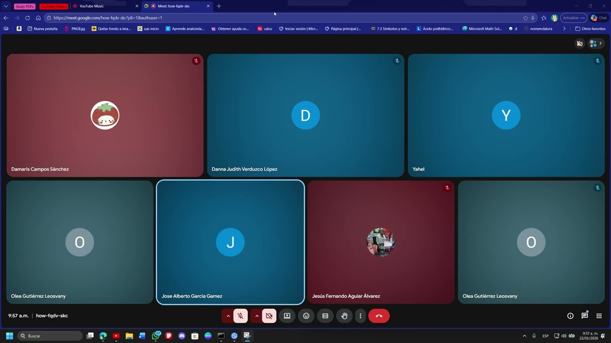This screenshot has width=611, height=343.
Task: Leave the call with red hang-up button
Action: (379, 316)
